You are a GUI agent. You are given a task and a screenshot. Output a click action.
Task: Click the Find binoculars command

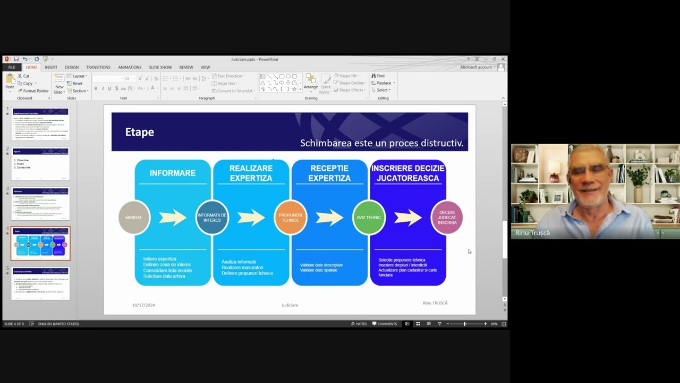tap(378, 76)
